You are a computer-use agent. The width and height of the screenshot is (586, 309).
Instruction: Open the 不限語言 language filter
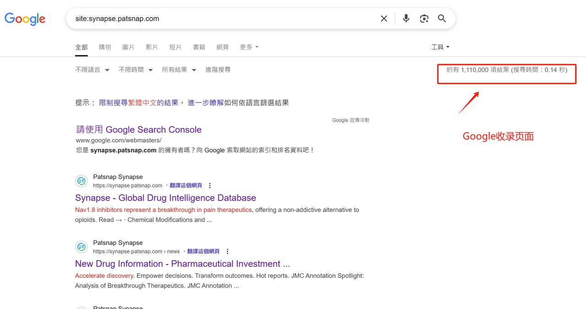(x=92, y=70)
